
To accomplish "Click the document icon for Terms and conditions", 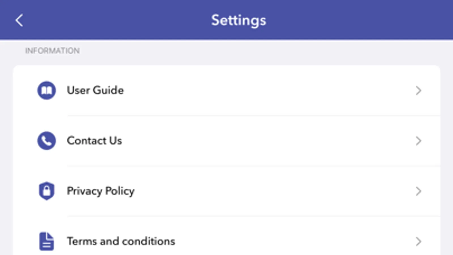I will (46, 241).
